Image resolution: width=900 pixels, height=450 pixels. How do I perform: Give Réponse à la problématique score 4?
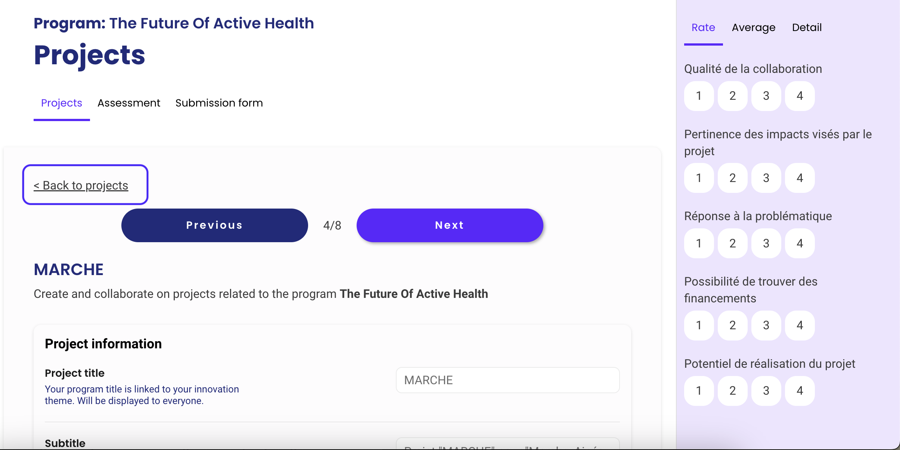pos(800,243)
